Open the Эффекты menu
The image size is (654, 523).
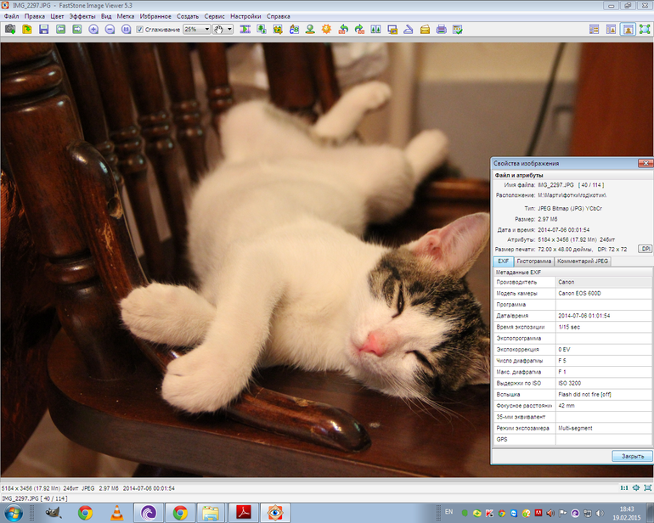(82, 16)
